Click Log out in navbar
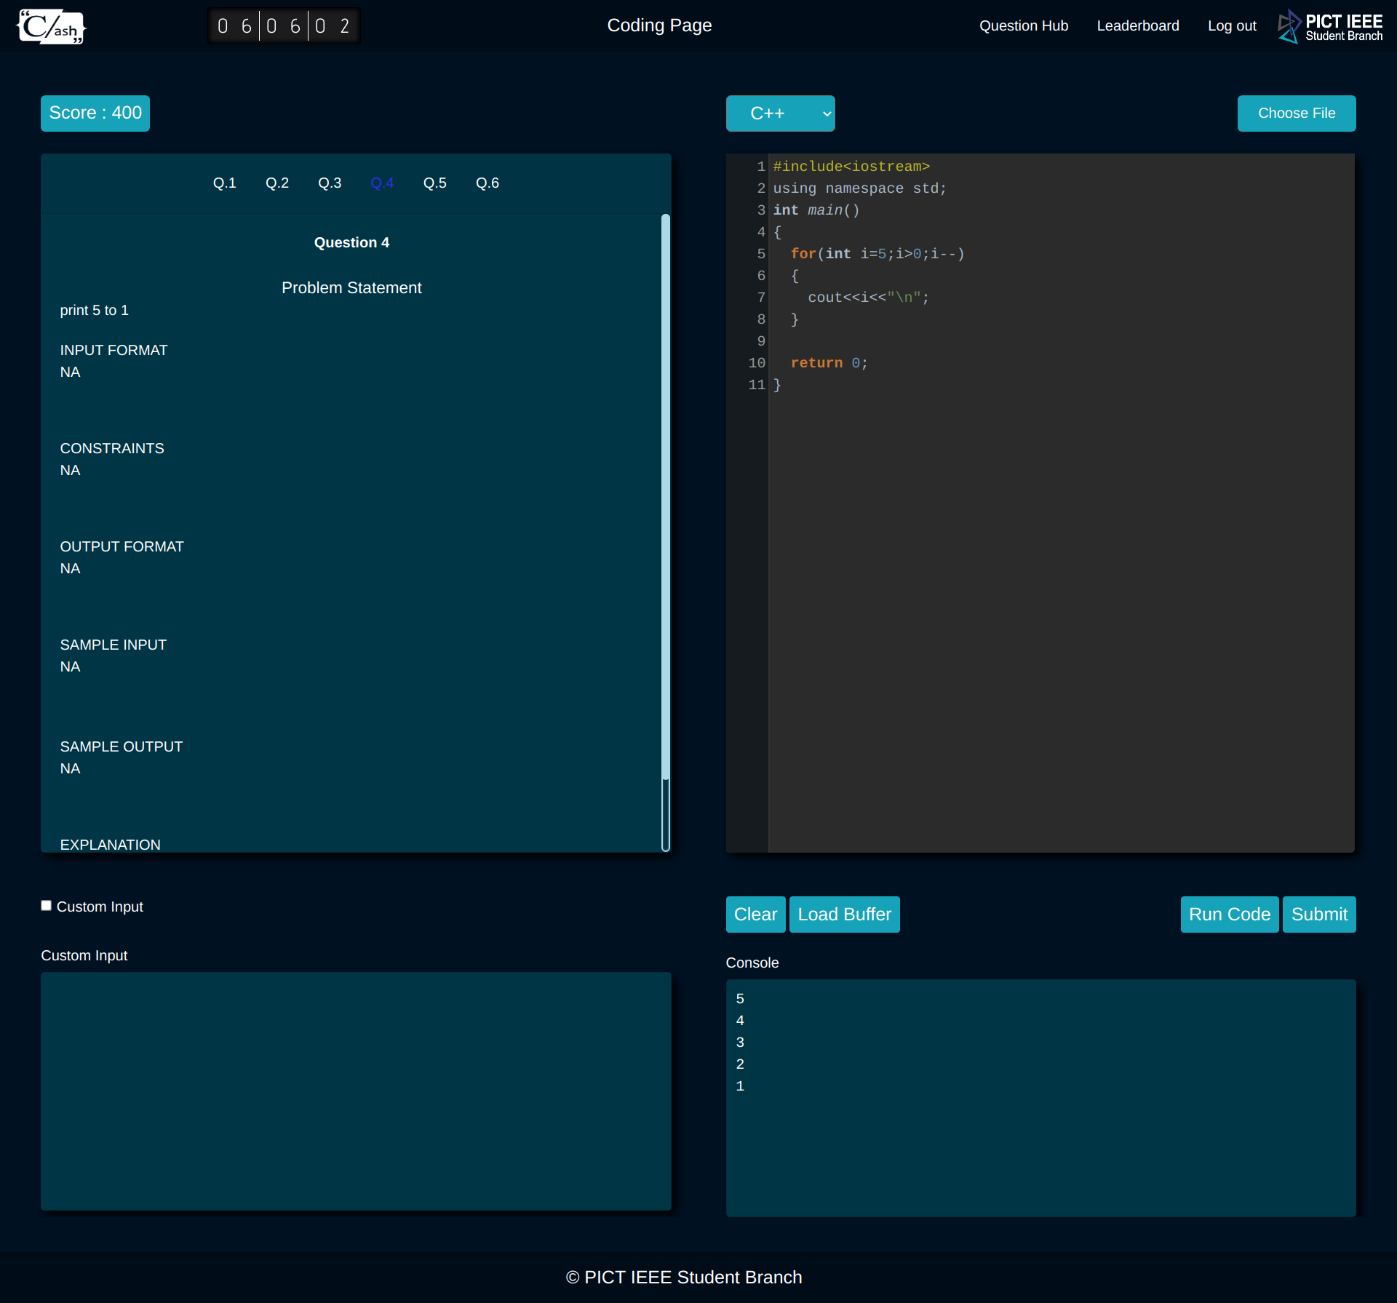Image resolution: width=1397 pixels, height=1303 pixels. coord(1232,26)
